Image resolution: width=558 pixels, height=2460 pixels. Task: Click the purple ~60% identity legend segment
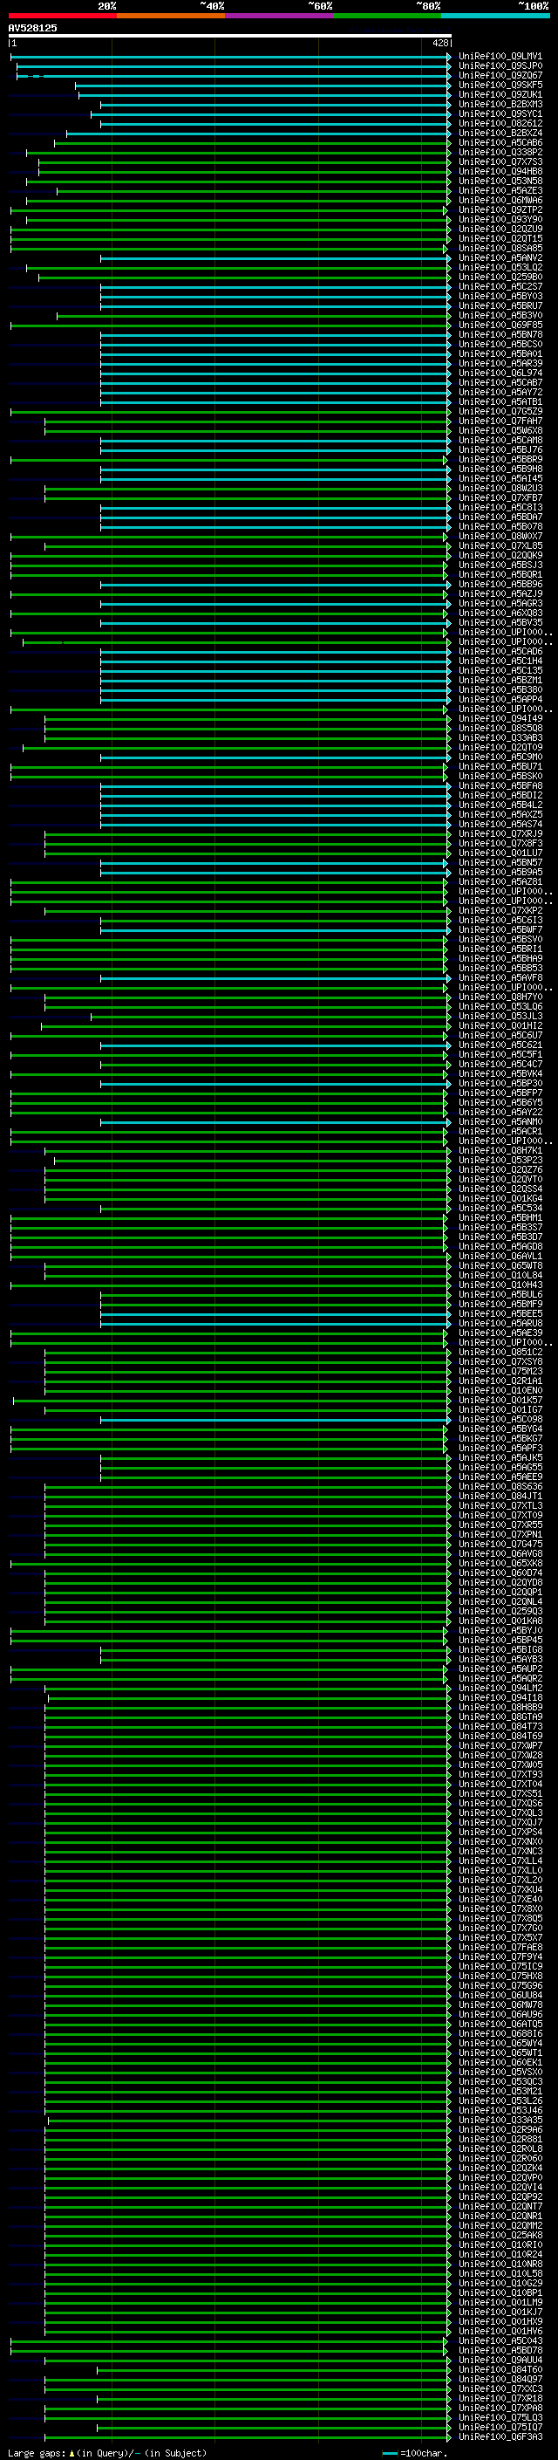[278, 16]
